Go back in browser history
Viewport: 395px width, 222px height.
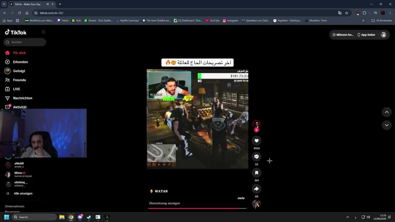[5, 13]
